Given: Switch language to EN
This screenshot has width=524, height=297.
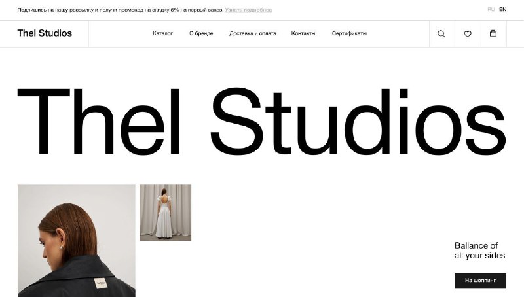Looking at the screenshot, I should coord(502,9).
